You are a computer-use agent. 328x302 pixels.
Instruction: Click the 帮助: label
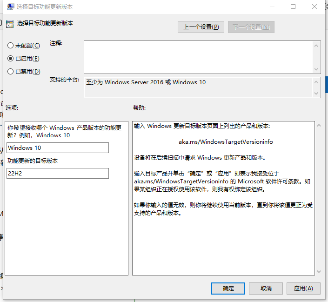pyautogui.click(x=139, y=108)
